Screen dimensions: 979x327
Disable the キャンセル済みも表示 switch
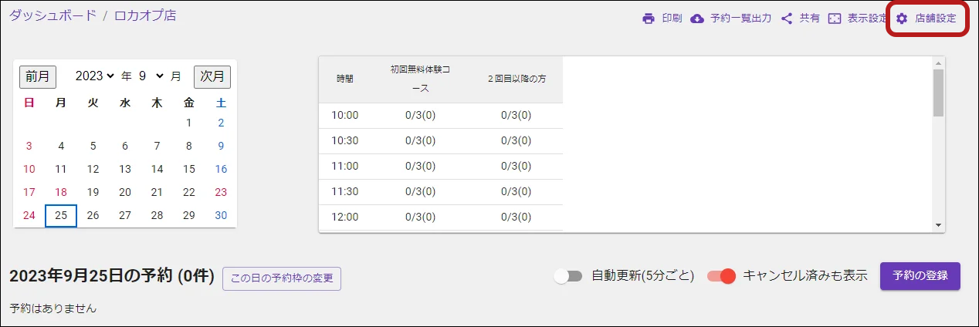click(x=722, y=276)
